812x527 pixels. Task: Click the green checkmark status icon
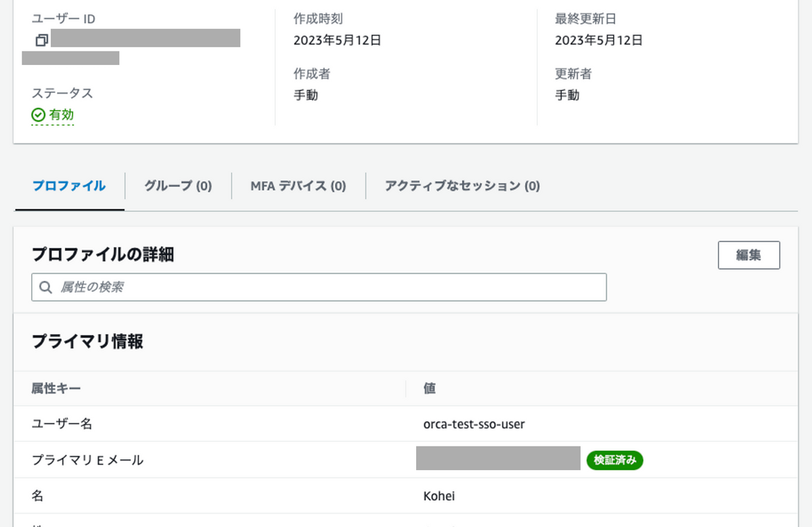tap(39, 115)
